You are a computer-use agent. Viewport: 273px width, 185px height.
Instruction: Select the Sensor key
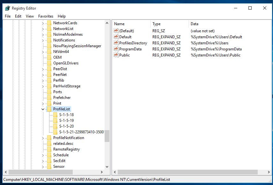click(59, 166)
